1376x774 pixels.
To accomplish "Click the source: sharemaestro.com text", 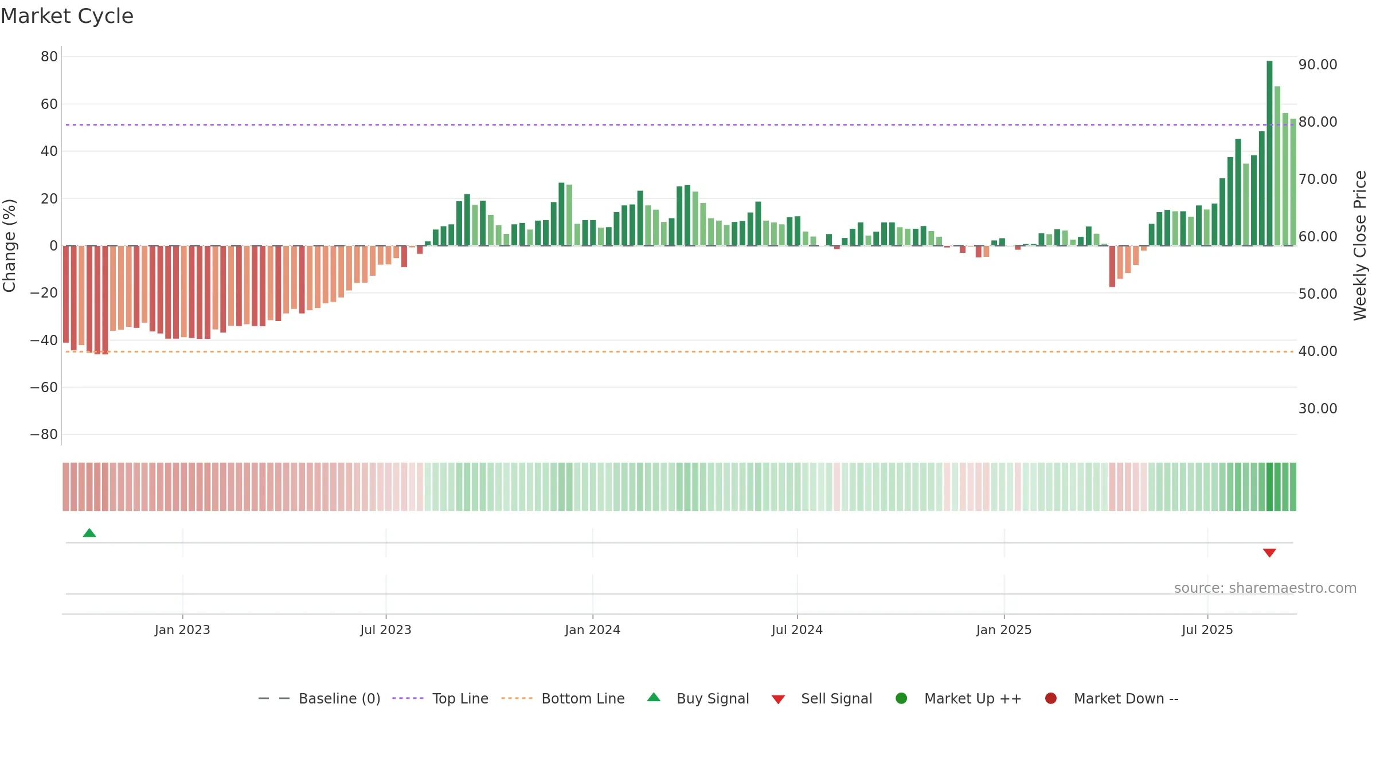I will [1265, 588].
